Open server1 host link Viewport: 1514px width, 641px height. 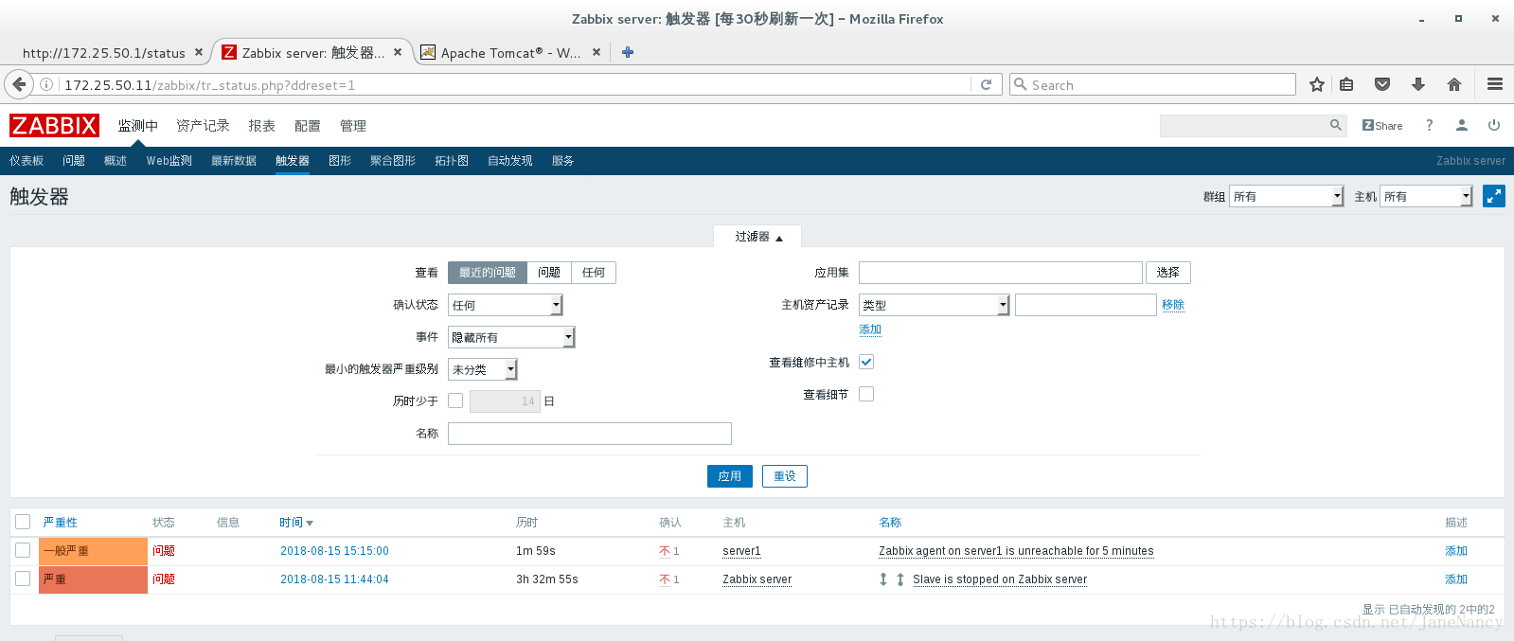[741, 551]
